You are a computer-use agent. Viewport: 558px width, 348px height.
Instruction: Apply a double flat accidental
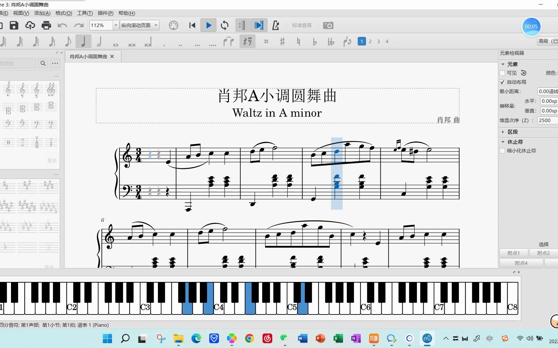331,42
